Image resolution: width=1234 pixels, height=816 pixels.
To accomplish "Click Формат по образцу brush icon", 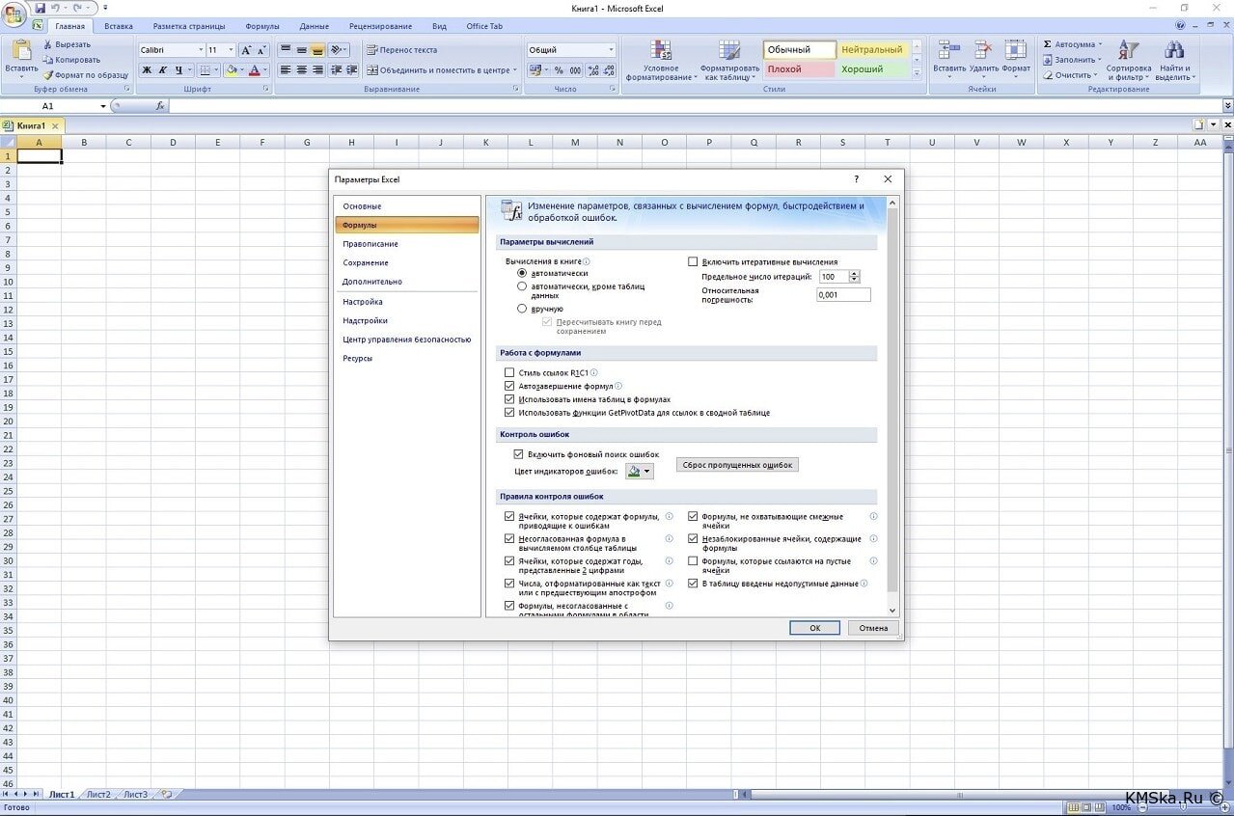I will (48, 74).
